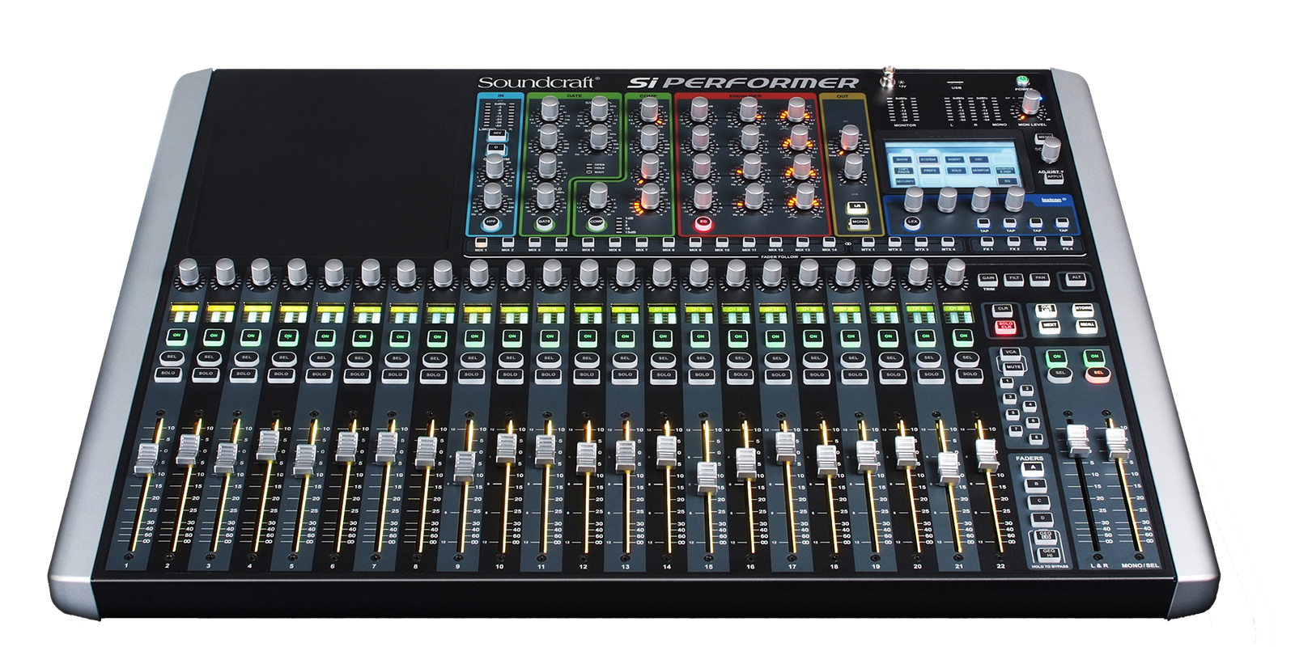Grab the channel 15 fader cap
This screenshot has height=647, width=1295.
click(x=706, y=478)
